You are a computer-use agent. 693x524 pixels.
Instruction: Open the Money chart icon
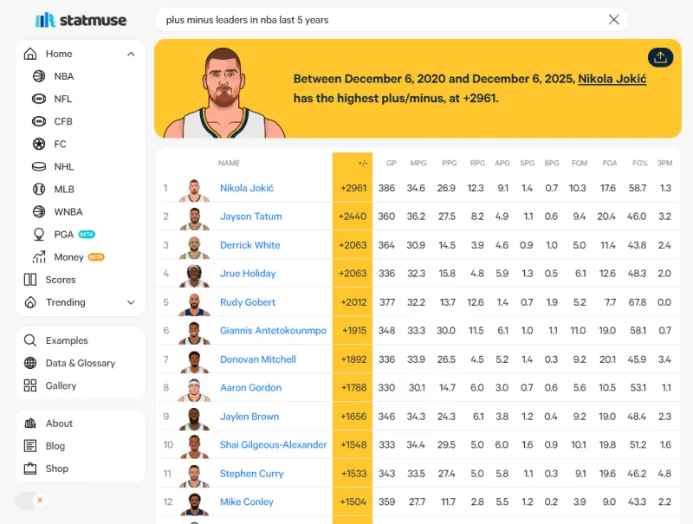pyautogui.click(x=39, y=257)
